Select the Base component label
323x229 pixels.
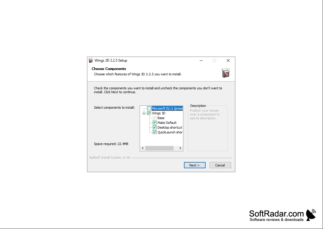click(161, 118)
